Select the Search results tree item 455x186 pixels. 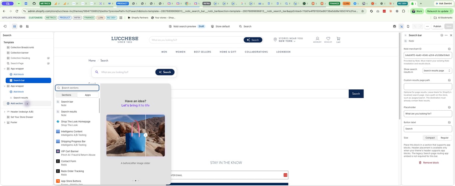pyautogui.click(x=21, y=98)
